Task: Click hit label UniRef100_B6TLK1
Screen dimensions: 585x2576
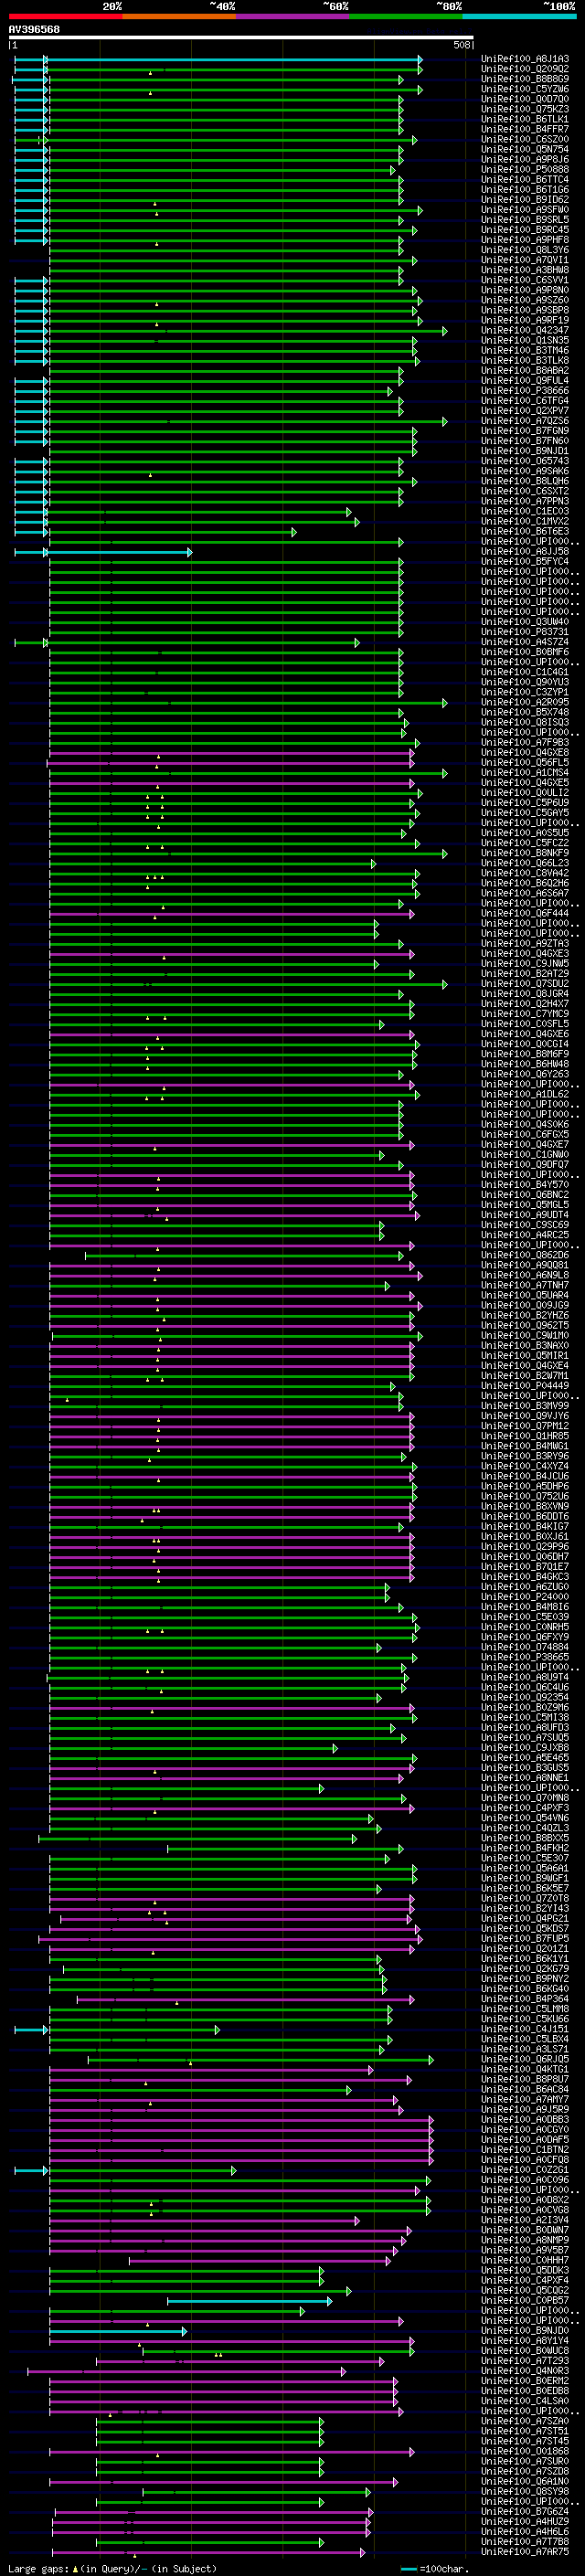Action: point(525,119)
